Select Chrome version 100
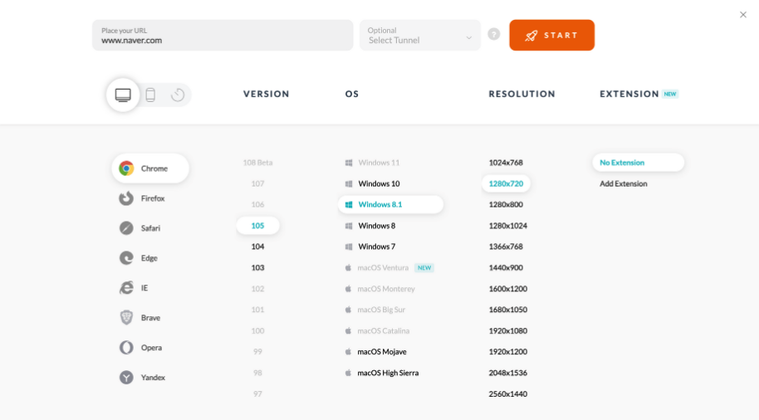 tap(257, 331)
